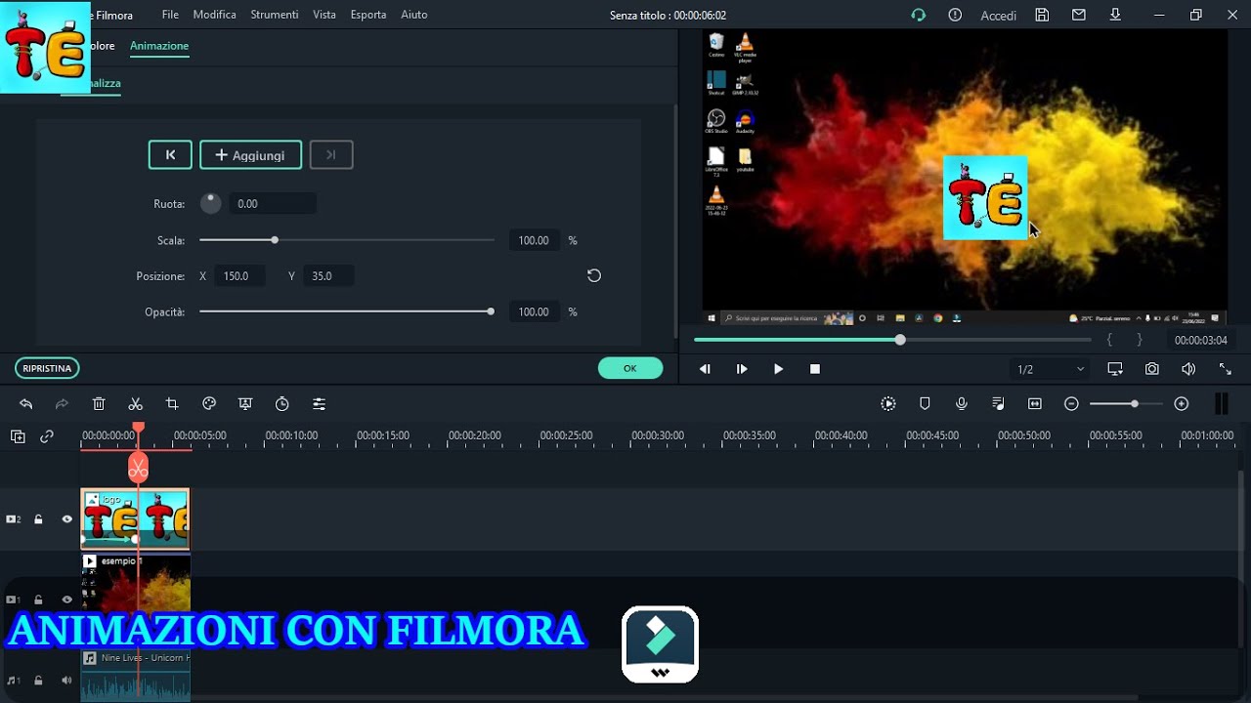Mute audio track 1 speaker
This screenshot has height=703, width=1251.
[67, 681]
